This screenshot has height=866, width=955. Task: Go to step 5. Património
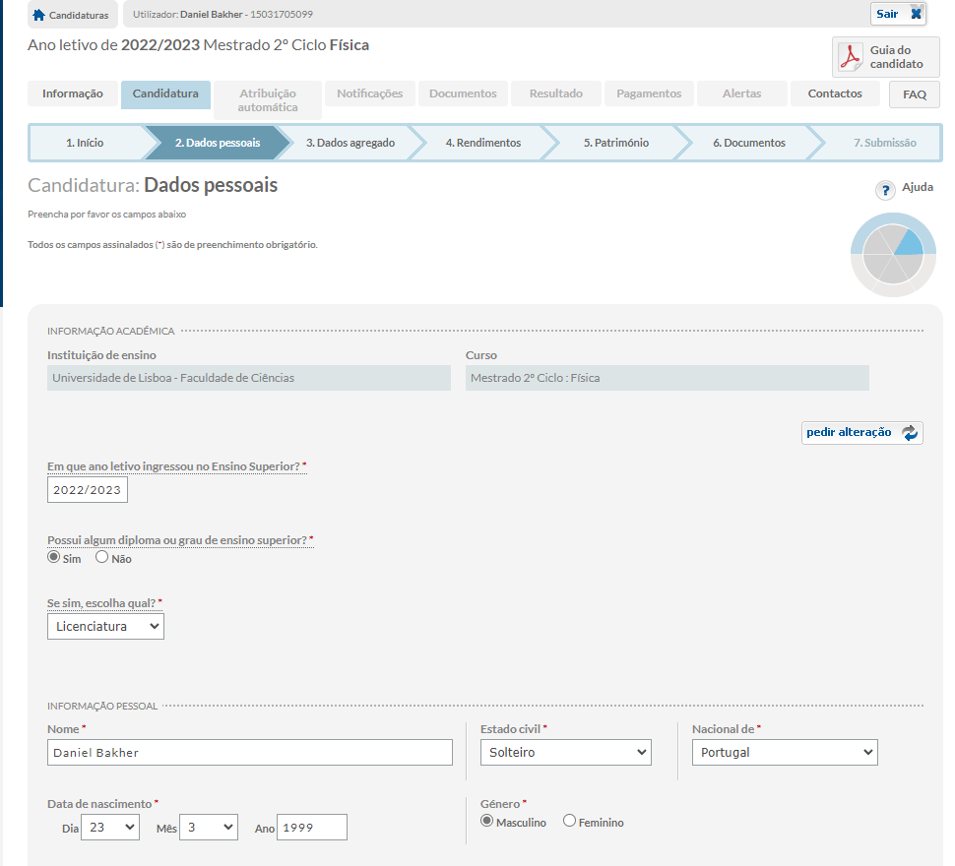tap(615, 143)
